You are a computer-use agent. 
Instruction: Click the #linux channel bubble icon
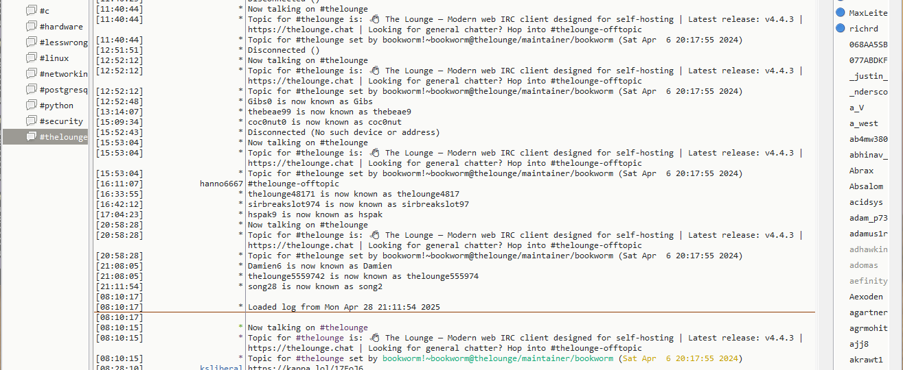31,58
